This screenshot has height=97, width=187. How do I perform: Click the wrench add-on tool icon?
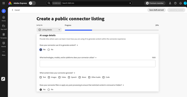click(3, 79)
